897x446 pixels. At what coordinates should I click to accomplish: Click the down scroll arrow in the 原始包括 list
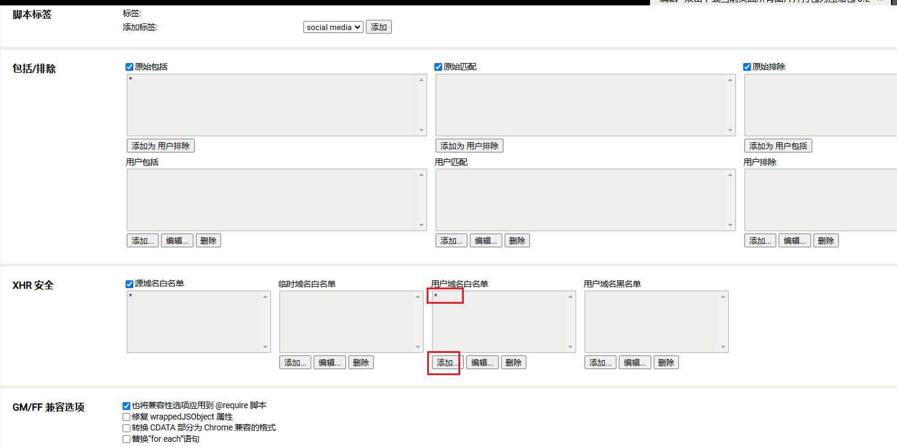[x=422, y=130]
